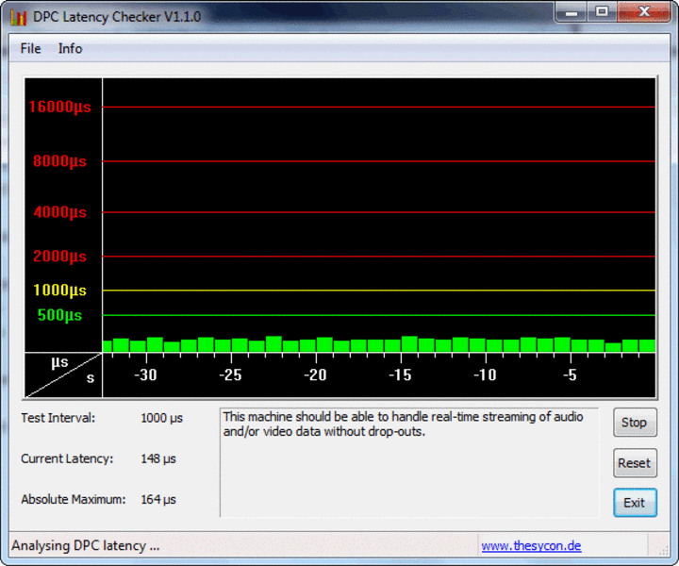Click the -10 time axis label
This screenshot has height=566, width=679.
[485, 375]
